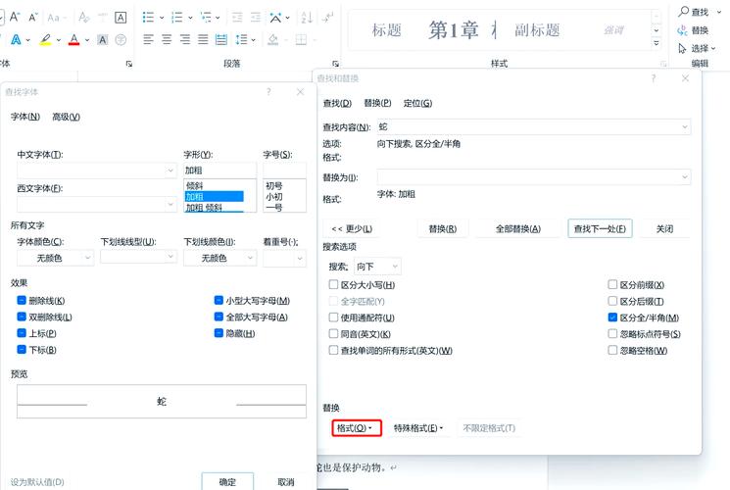Viewport: 730px width, 490px height.
Task: Click the 查找下一处(F) button
Action: [x=600, y=228]
